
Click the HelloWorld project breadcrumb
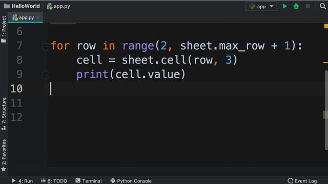(22, 6)
